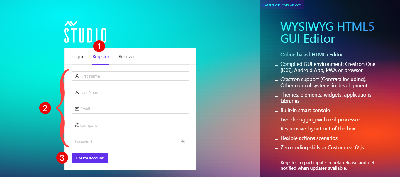
Task: Open the Recover tab
Action: click(x=127, y=57)
